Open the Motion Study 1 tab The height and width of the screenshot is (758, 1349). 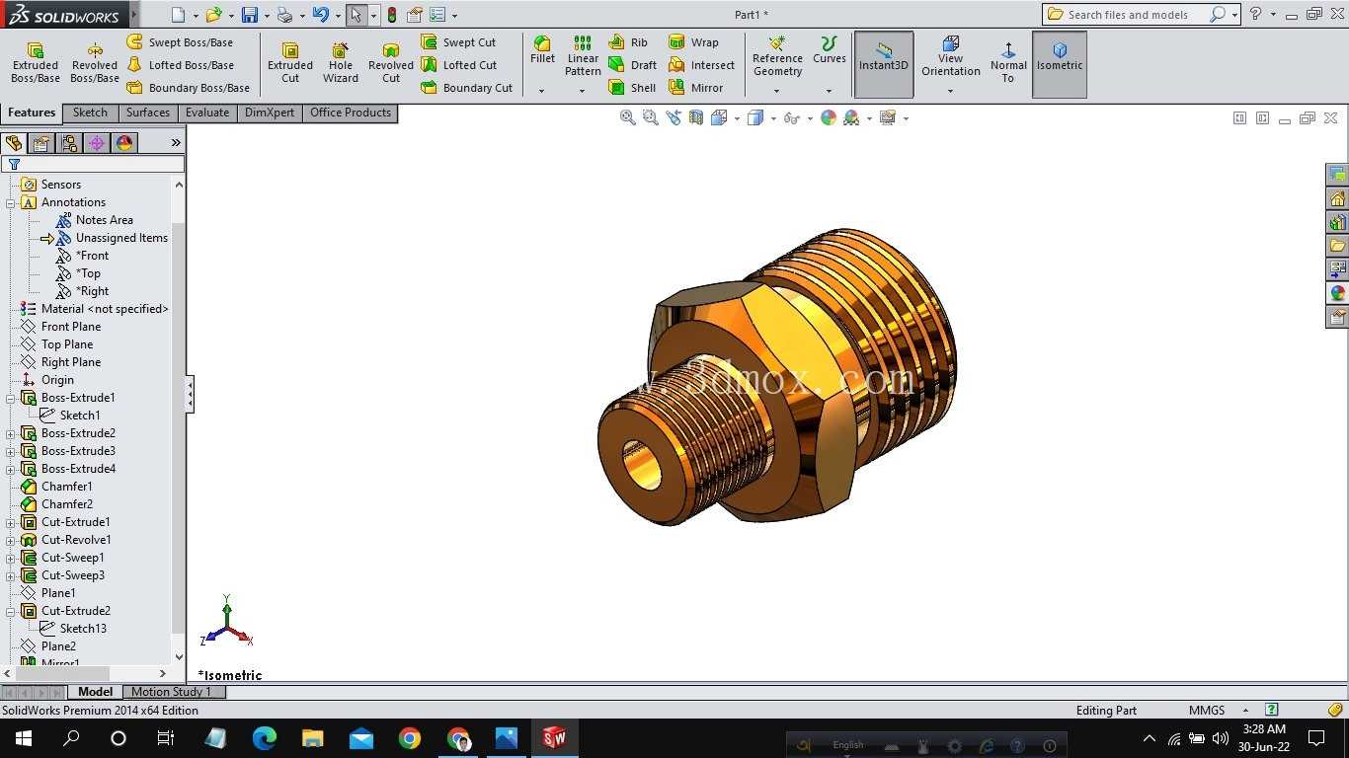point(171,692)
